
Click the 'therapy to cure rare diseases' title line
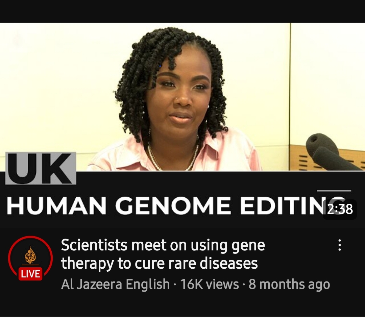pyautogui.click(x=159, y=263)
